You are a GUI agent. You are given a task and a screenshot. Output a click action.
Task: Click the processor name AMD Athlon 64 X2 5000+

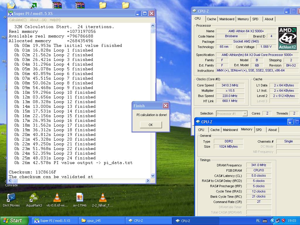[x=246, y=31]
